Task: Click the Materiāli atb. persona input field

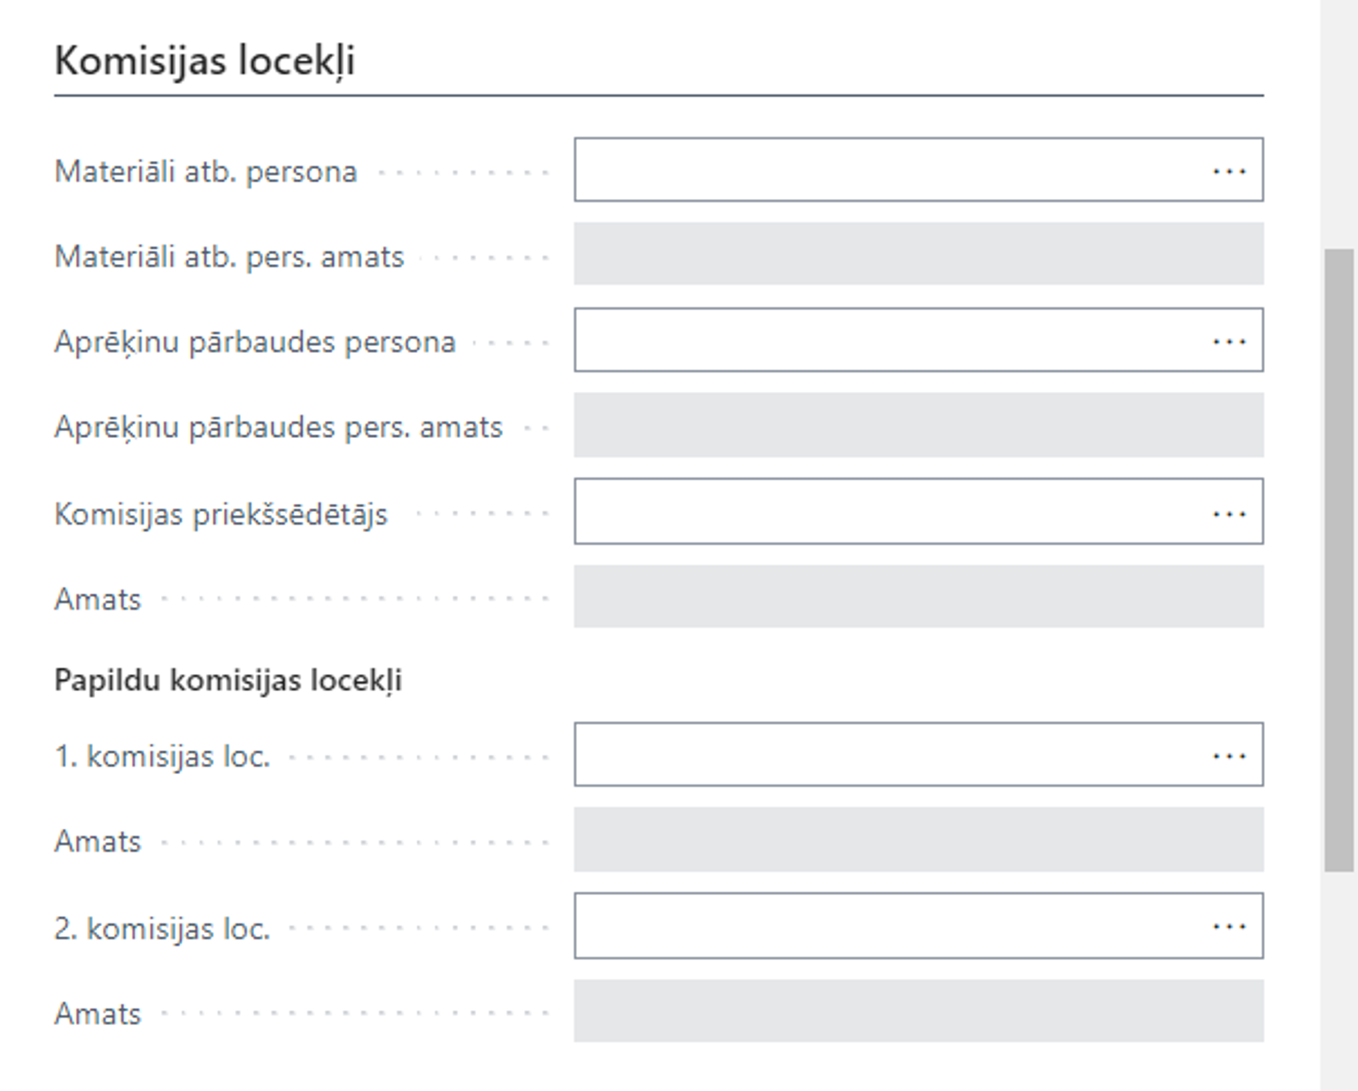Action: click(x=883, y=170)
